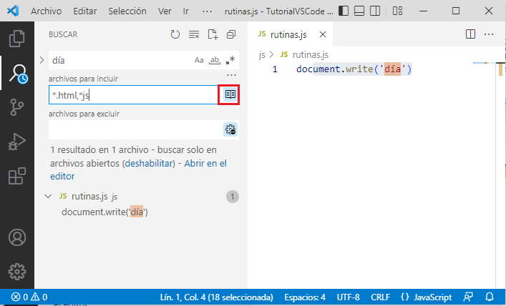
Task: Toggle the secondary side bar layout
Action: [x=374, y=11]
